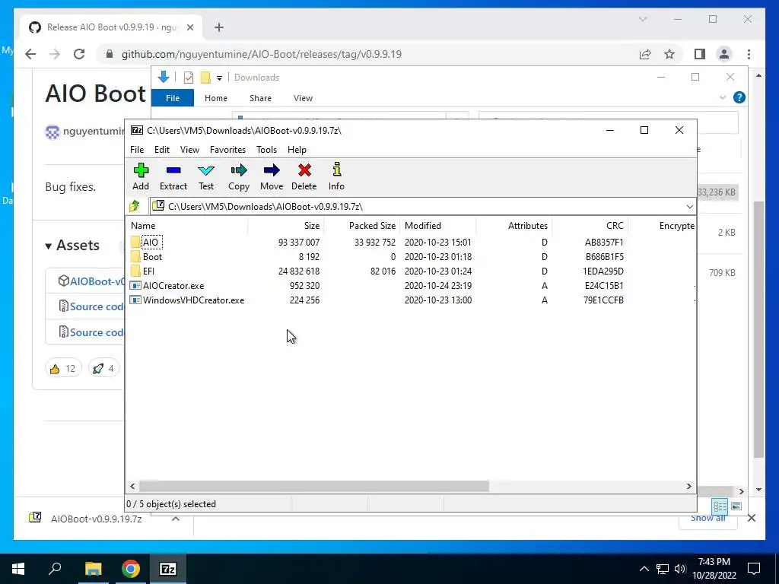779x584 pixels.
Task: Click the Extract toolbar icon
Action: coord(173,171)
